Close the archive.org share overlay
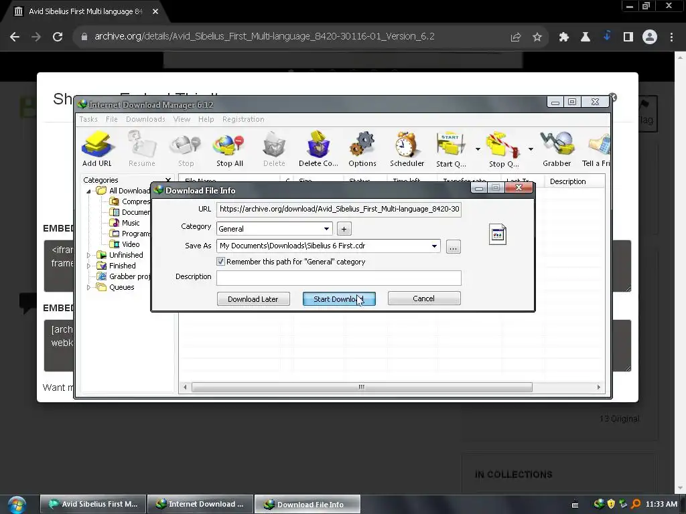Image resolution: width=686 pixels, height=514 pixels. coord(613,98)
